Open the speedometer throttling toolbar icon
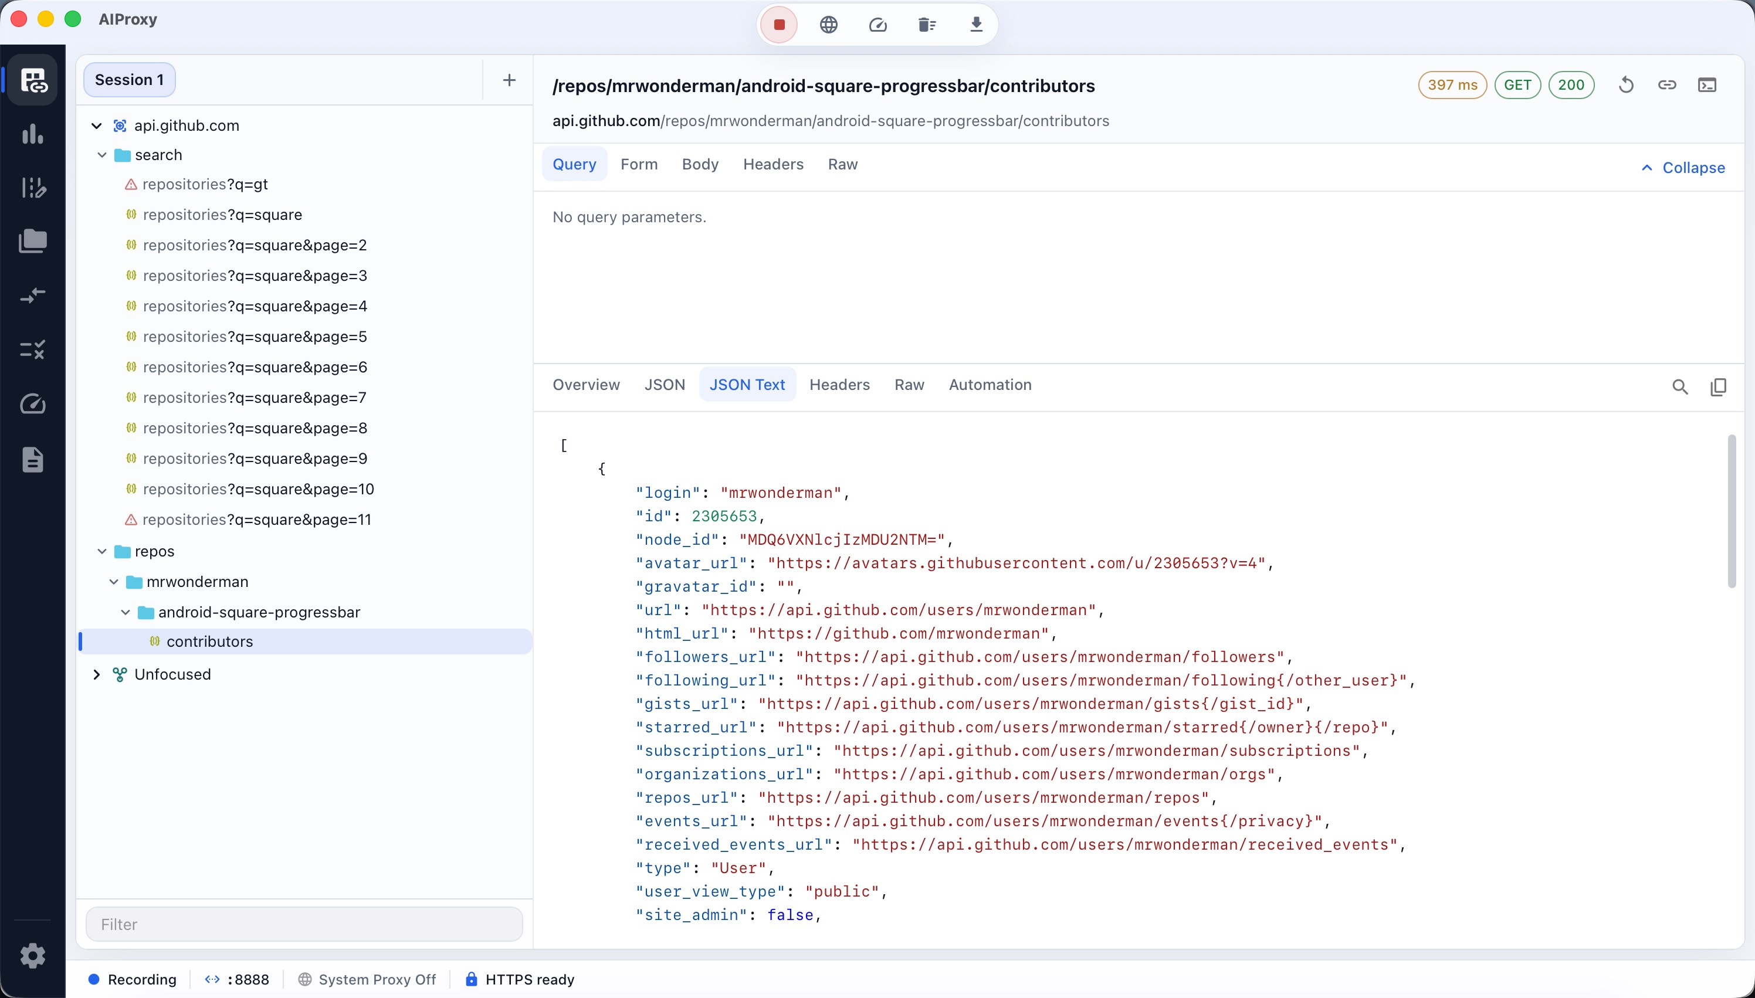This screenshot has width=1755, height=998. (x=877, y=25)
